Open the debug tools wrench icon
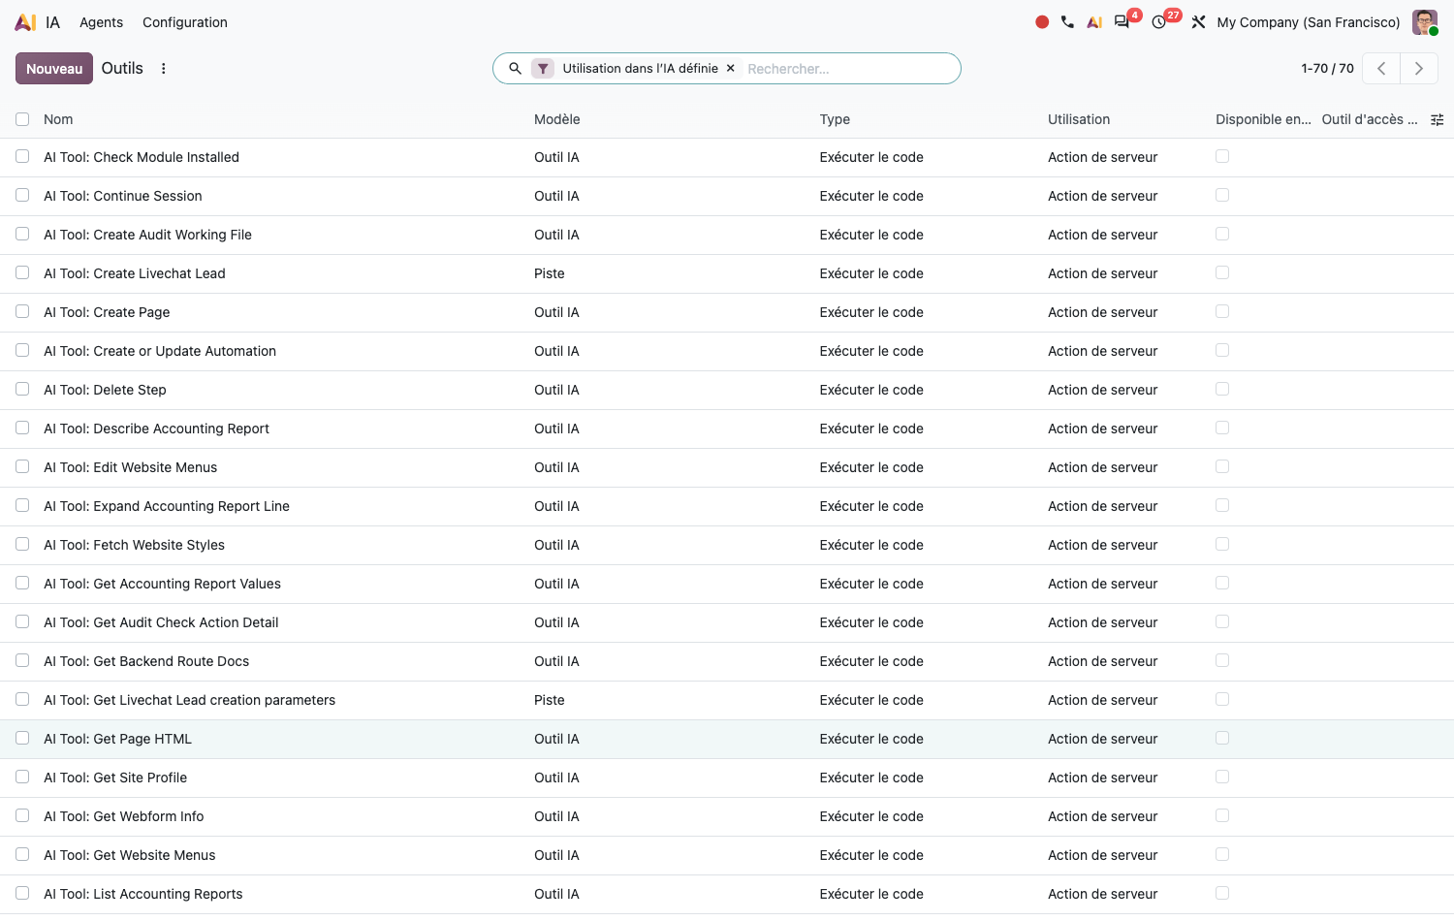The image size is (1454, 921). tap(1198, 22)
